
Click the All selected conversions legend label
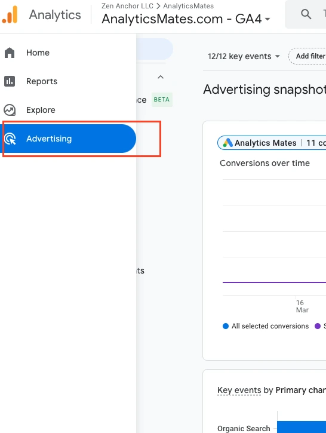270,326
